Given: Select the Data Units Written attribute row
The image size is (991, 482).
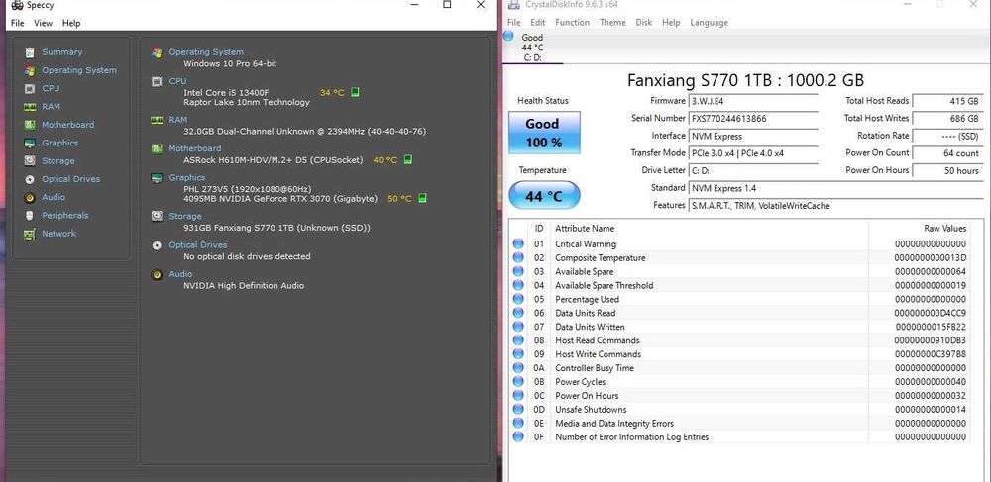Looking at the screenshot, I should pyautogui.click(x=740, y=327).
